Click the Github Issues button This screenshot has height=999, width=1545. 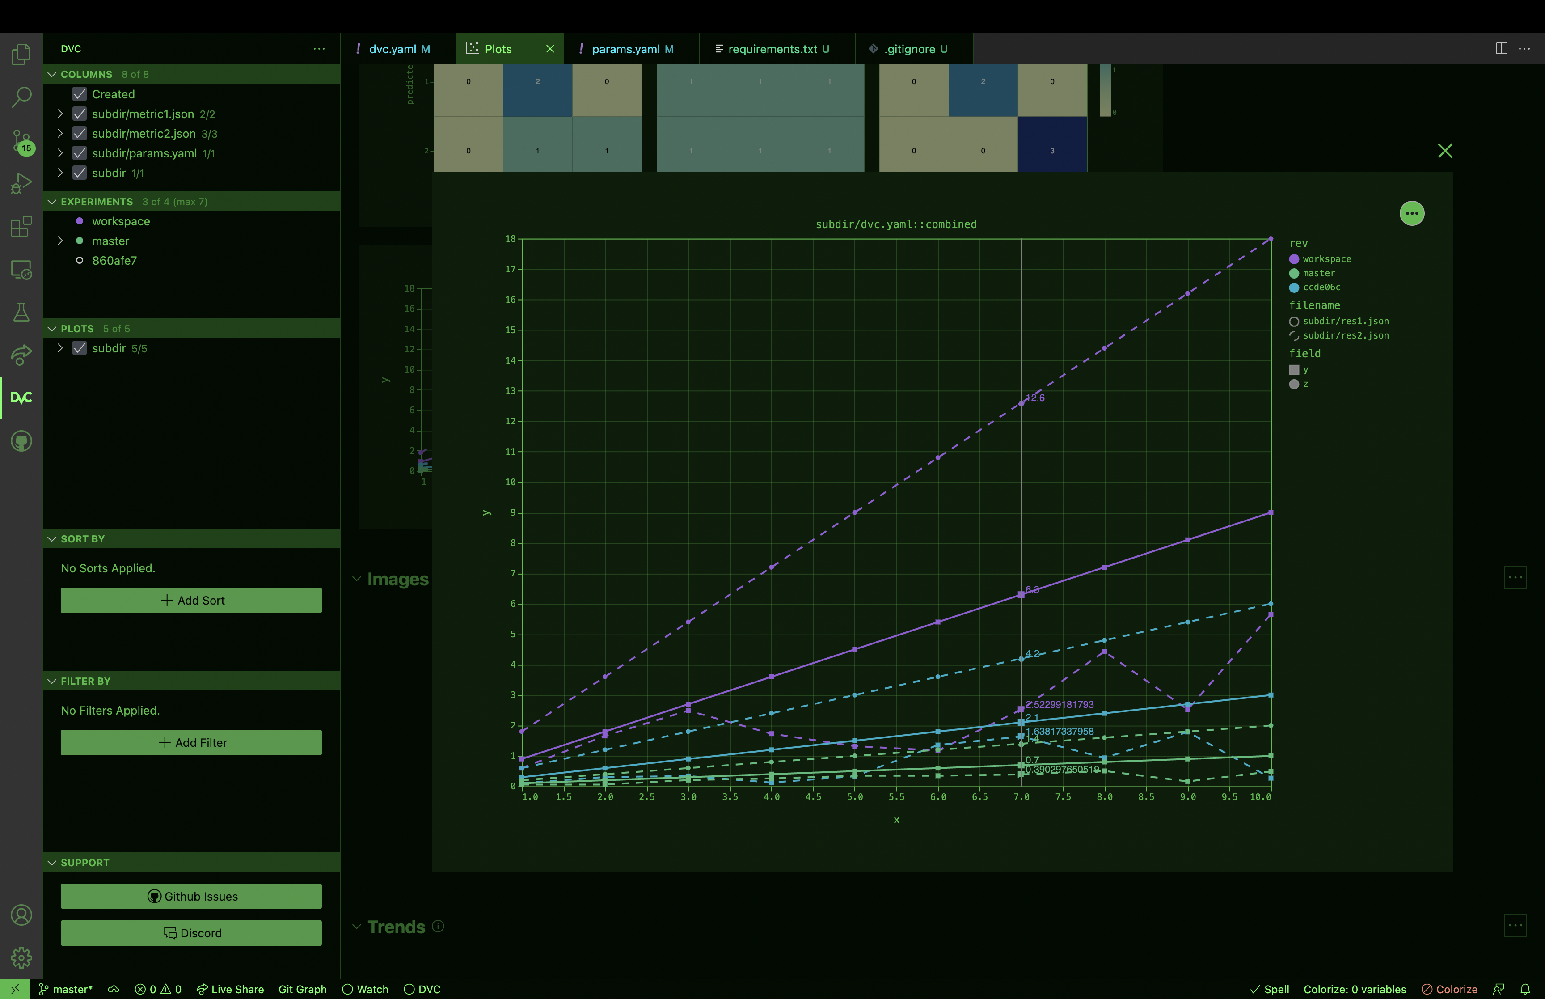[x=191, y=896]
